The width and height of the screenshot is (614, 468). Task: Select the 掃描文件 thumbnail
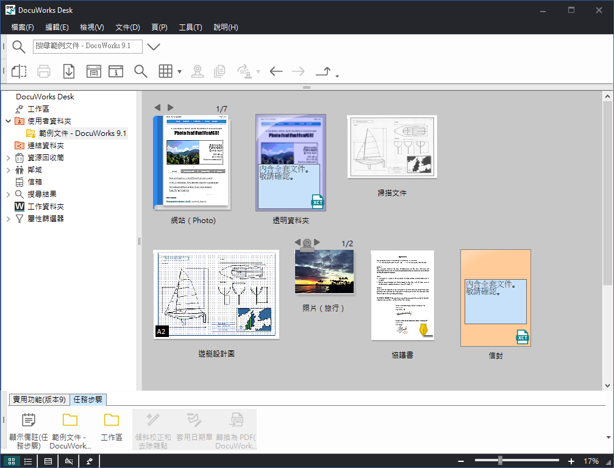point(392,146)
